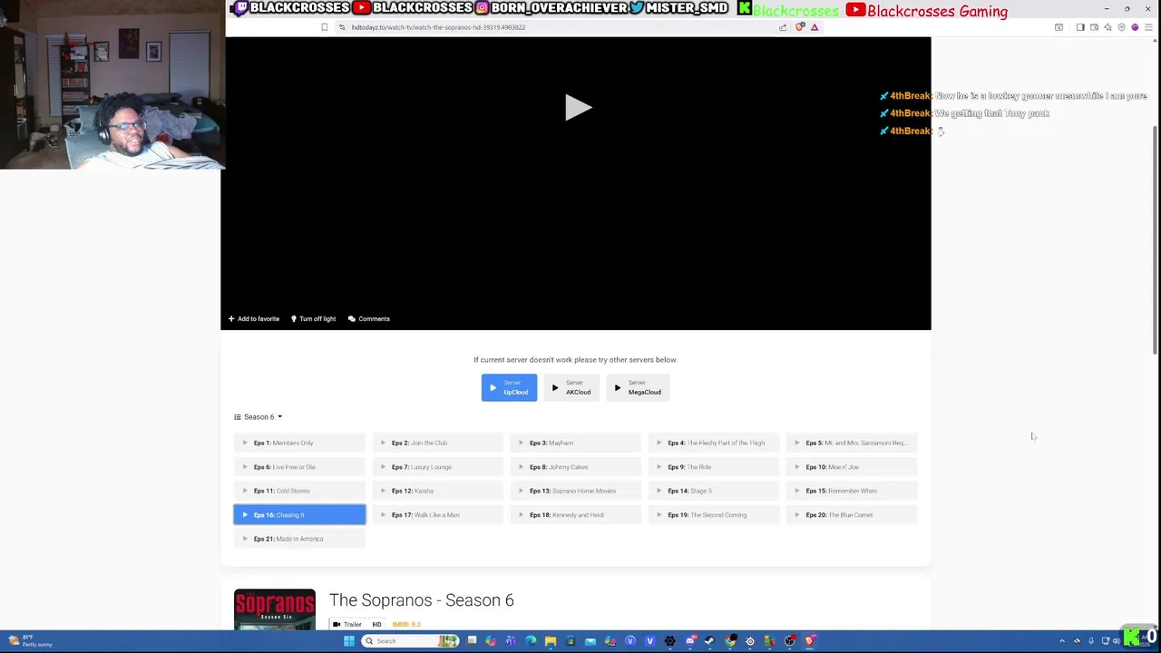The image size is (1161, 653).
Task: Click the share icon in address bar
Action: [783, 27]
